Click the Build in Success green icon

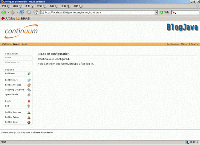29,113
